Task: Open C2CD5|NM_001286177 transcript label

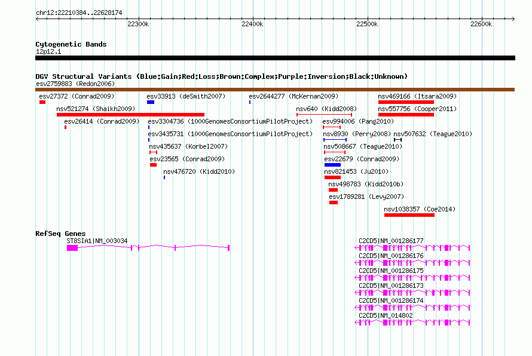Action: pyautogui.click(x=391, y=241)
